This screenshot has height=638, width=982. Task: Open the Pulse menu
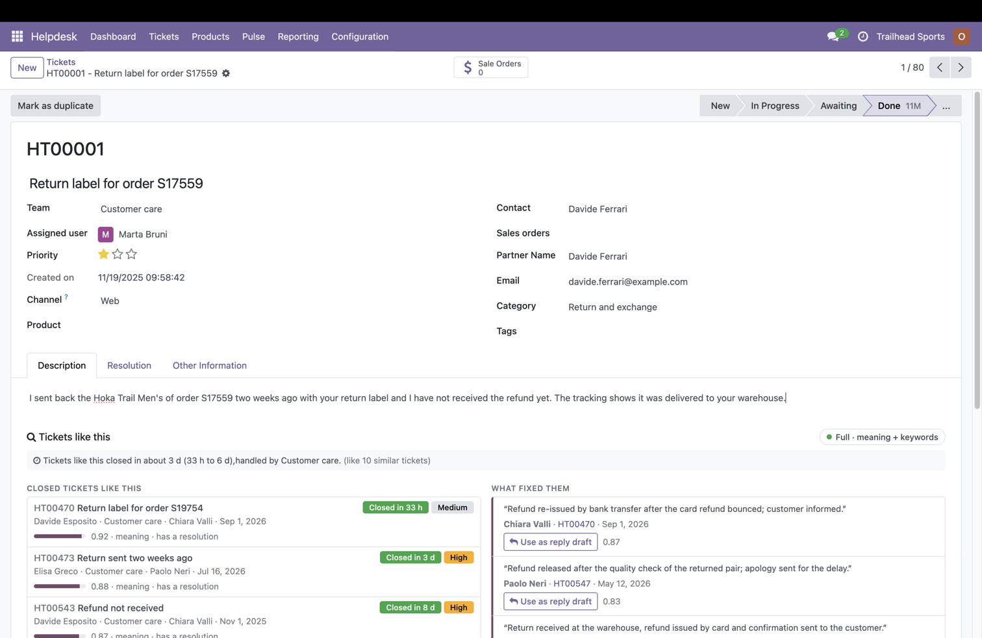pyautogui.click(x=253, y=36)
